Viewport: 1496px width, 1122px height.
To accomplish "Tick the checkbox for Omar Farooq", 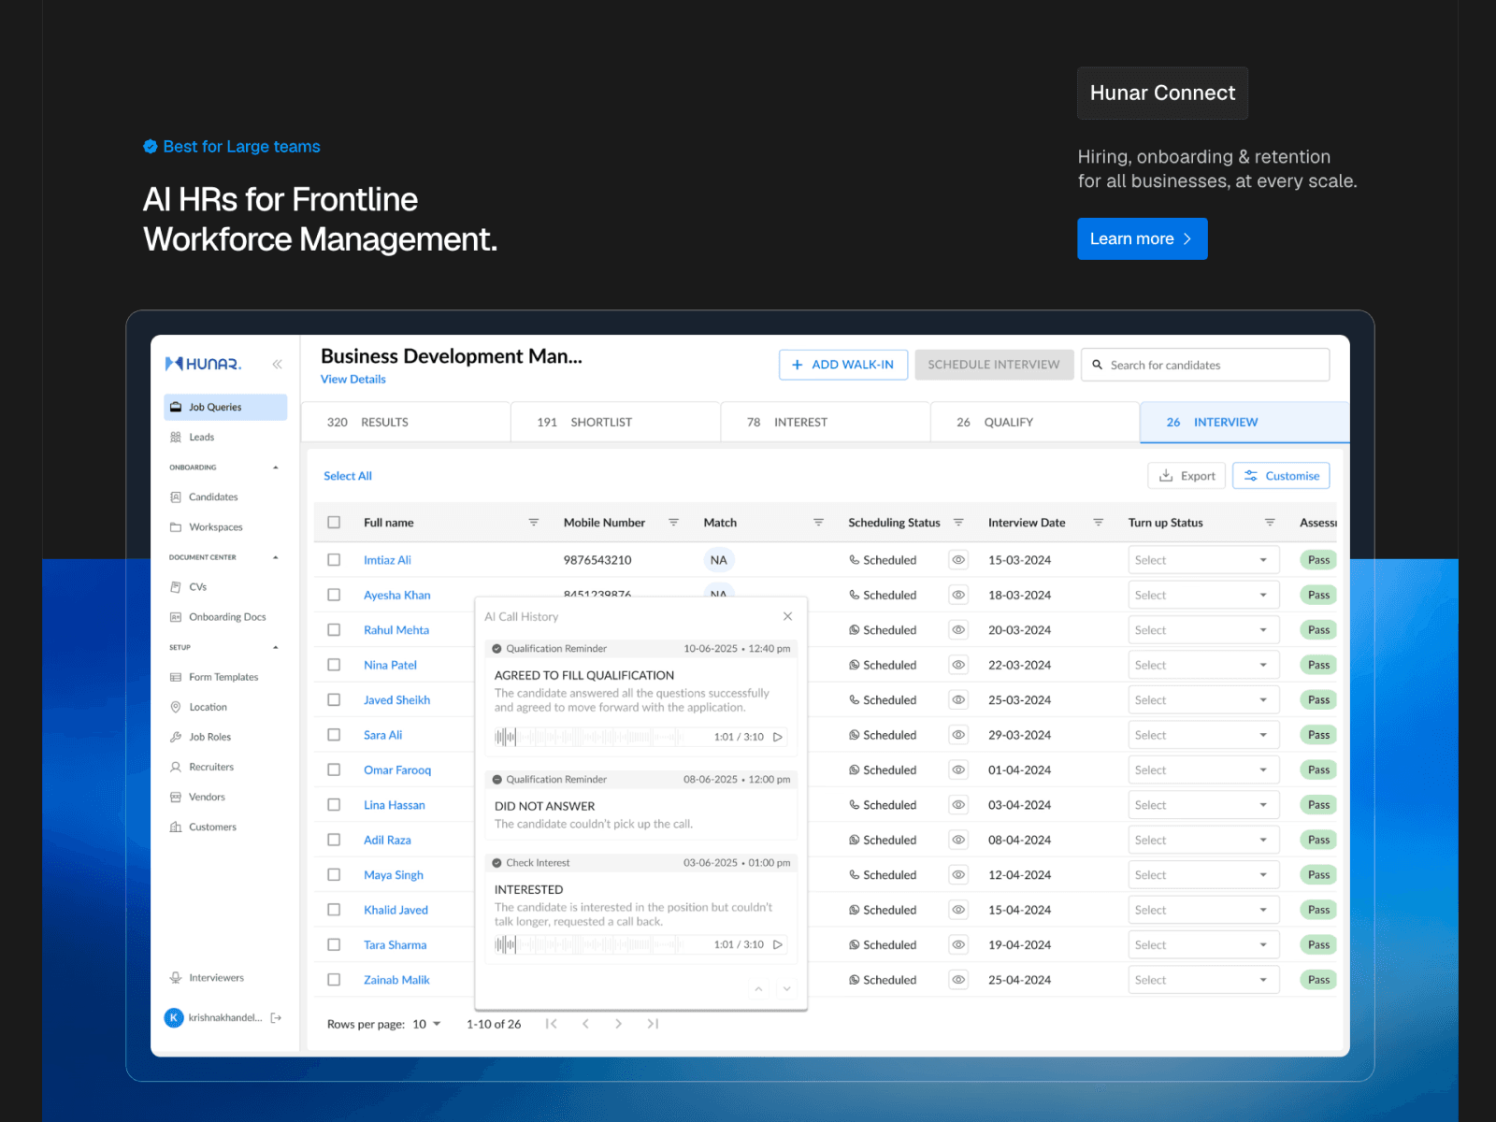I will coord(334,770).
